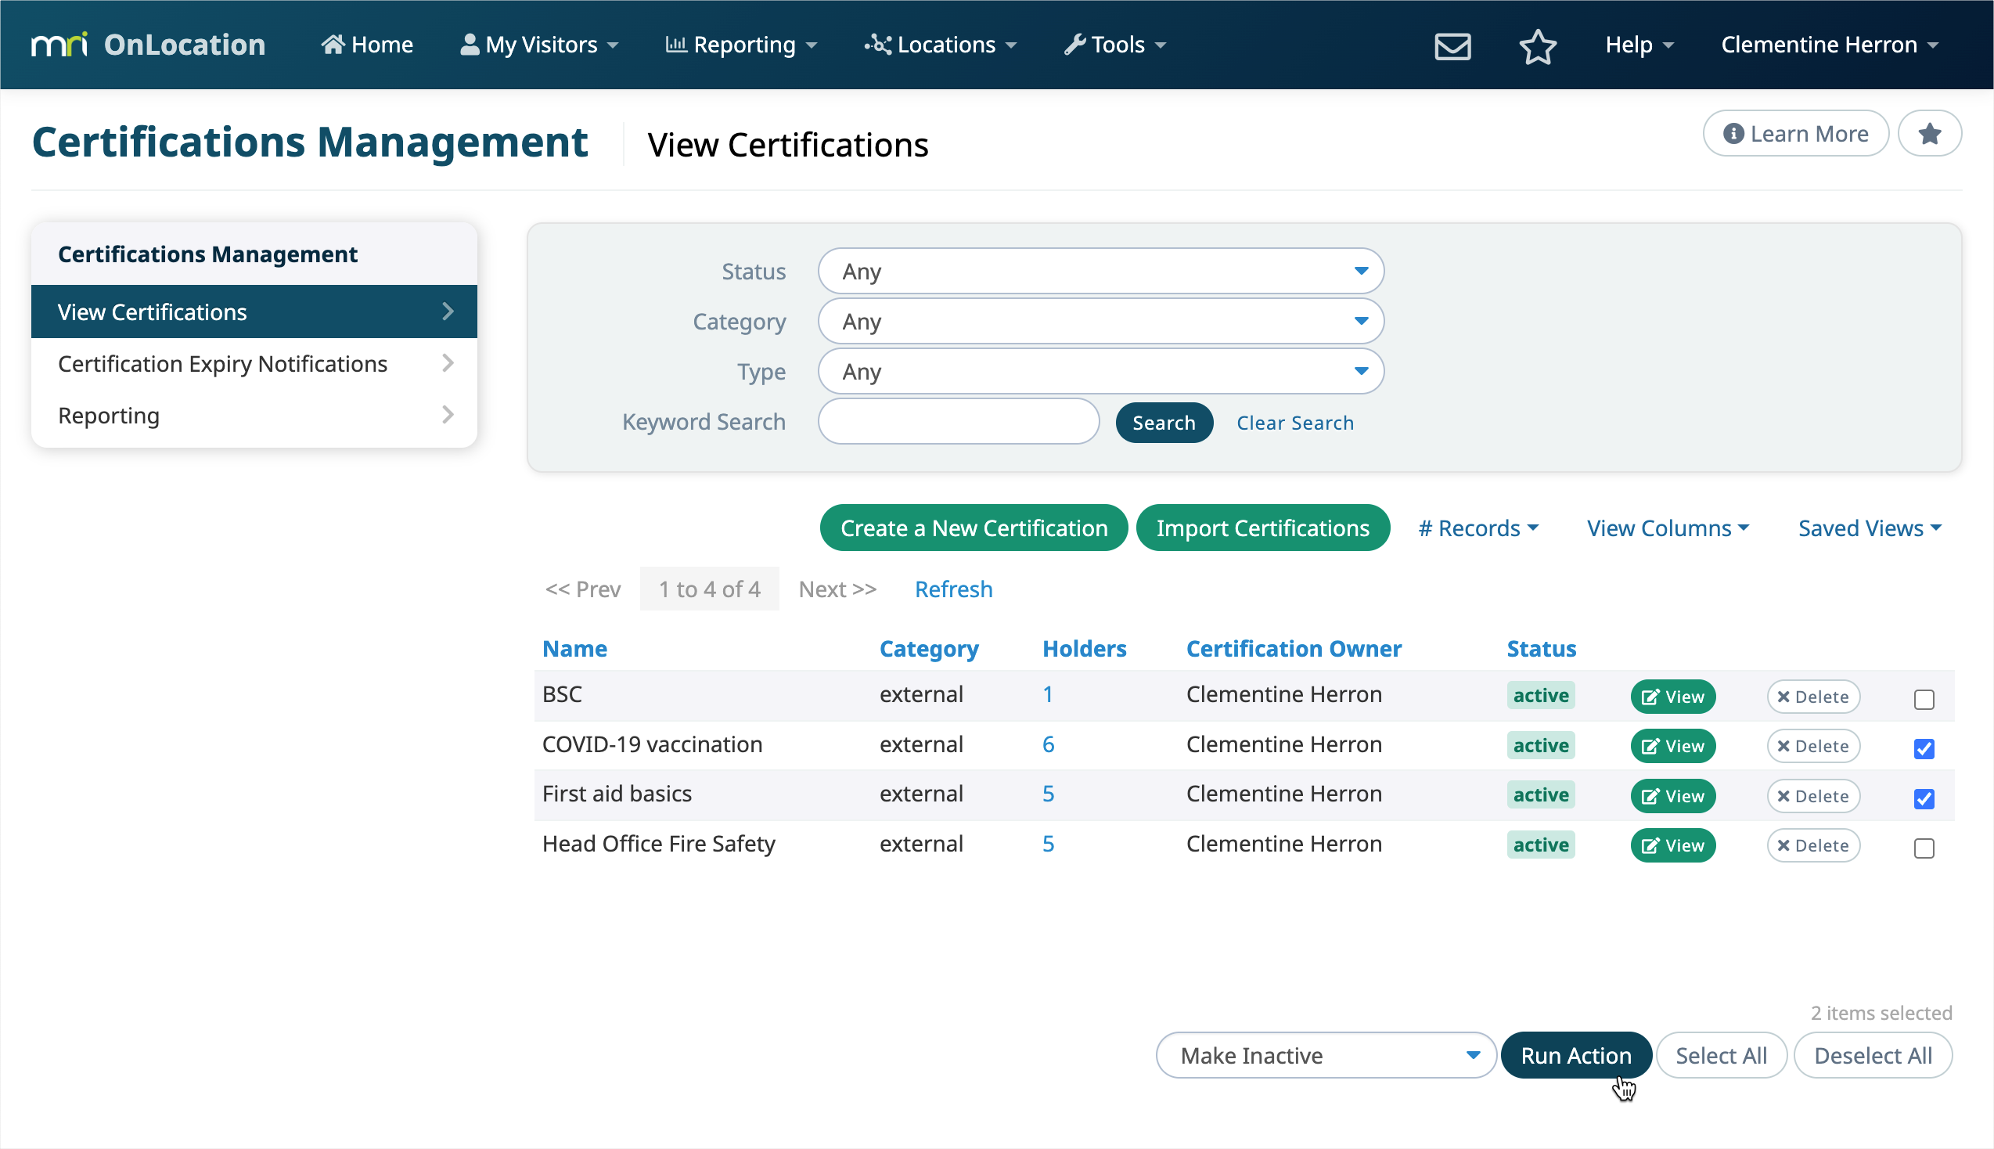Open the Tools menu
Screen dimensions: 1994x1149
click(1115, 45)
